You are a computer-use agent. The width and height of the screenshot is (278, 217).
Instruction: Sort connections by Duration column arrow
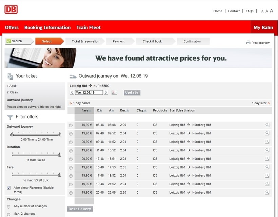click(x=124, y=110)
